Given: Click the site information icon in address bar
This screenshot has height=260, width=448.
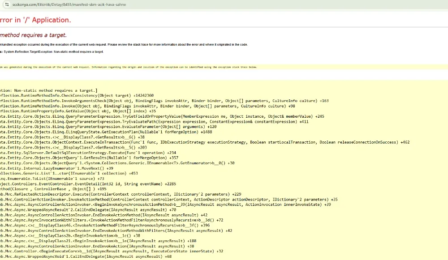Looking at the screenshot, I should click(x=8, y=4).
